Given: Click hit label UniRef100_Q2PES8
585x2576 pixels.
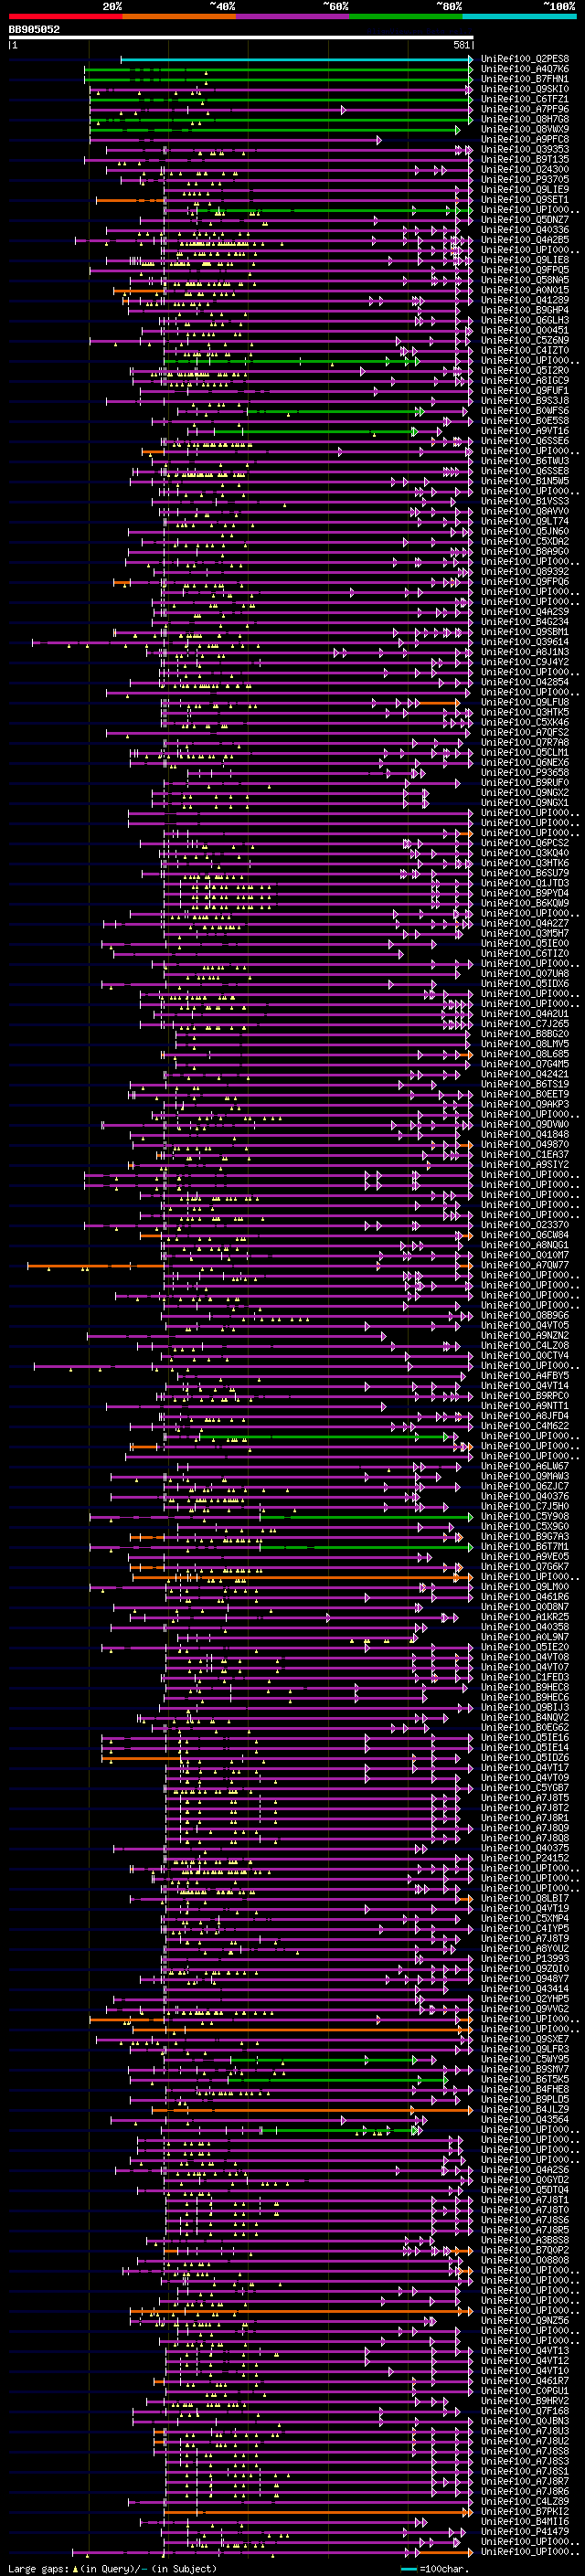Looking at the screenshot, I should (x=525, y=59).
